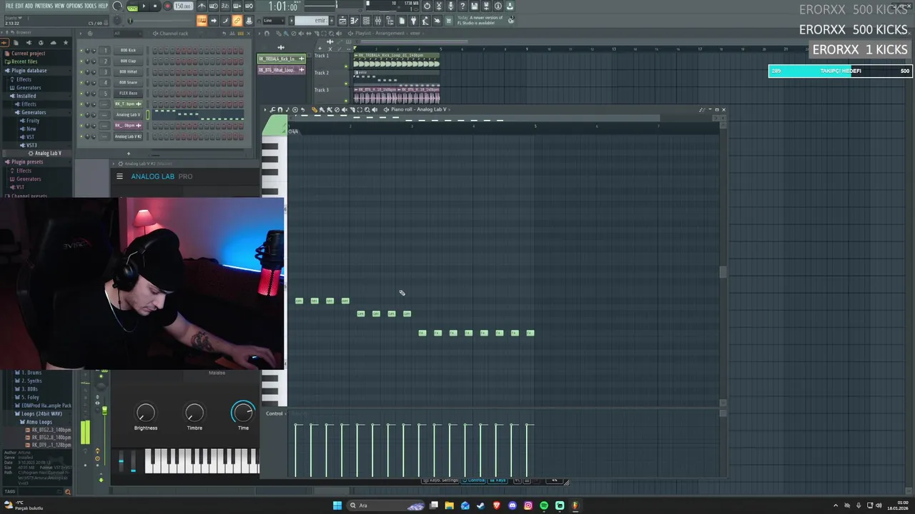Adjust the Timbre knob in Analog Lab

click(x=194, y=413)
